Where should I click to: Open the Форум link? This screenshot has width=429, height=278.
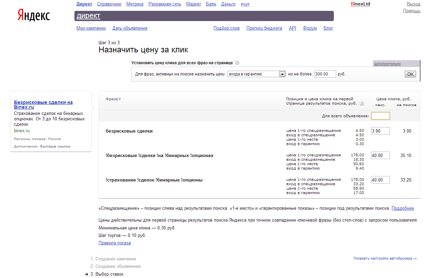coord(310,28)
